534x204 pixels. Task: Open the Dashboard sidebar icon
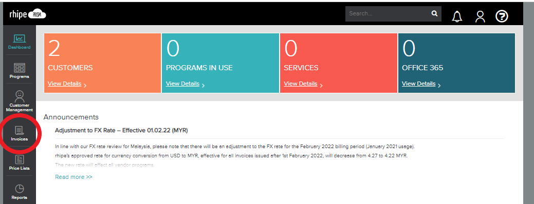(20, 42)
